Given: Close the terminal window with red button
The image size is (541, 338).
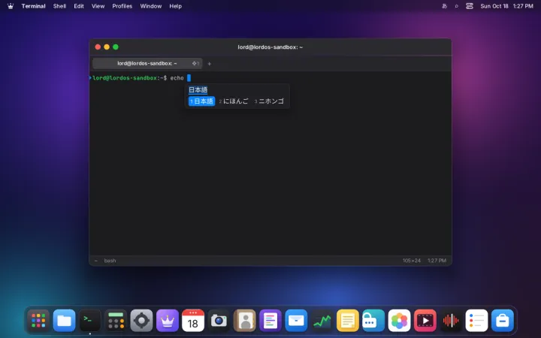Looking at the screenshot, I should coord(98,47).
